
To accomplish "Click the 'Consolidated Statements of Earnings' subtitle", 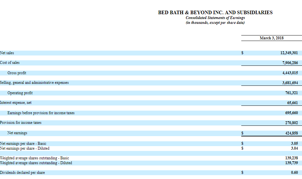I will (215, 18).
